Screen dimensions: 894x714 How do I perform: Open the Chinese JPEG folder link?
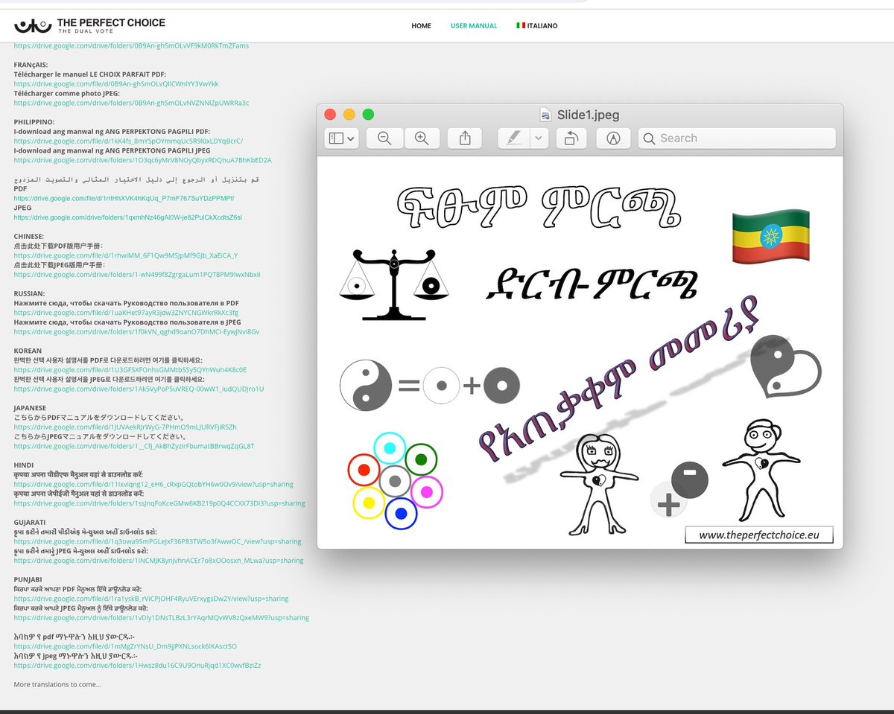click(136, 275)
